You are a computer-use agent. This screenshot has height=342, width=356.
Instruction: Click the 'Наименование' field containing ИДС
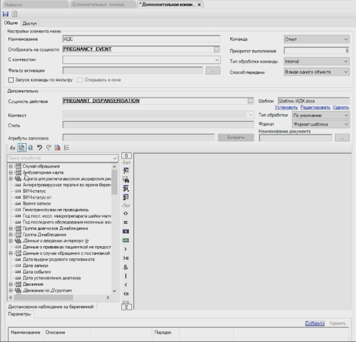pos(141,39)
